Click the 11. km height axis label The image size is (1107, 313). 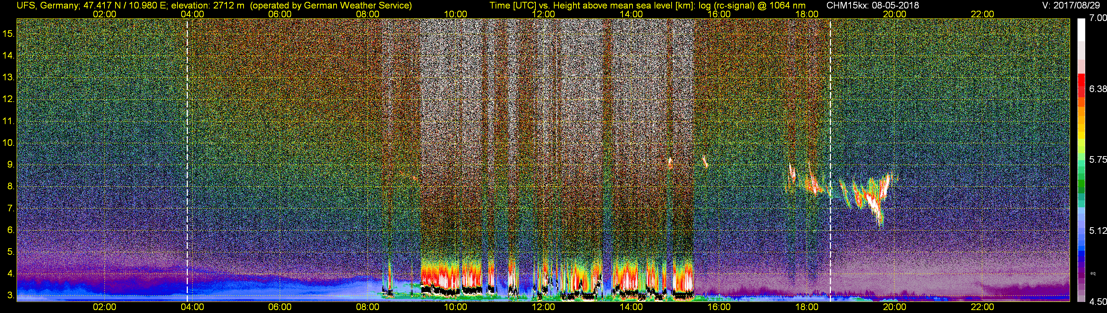click(8, 121)
